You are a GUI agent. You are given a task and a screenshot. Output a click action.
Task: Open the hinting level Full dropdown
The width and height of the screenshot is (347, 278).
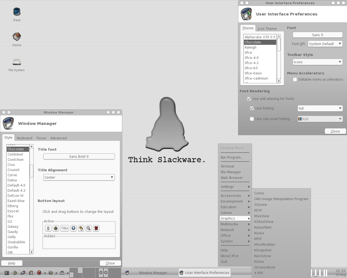320,108
